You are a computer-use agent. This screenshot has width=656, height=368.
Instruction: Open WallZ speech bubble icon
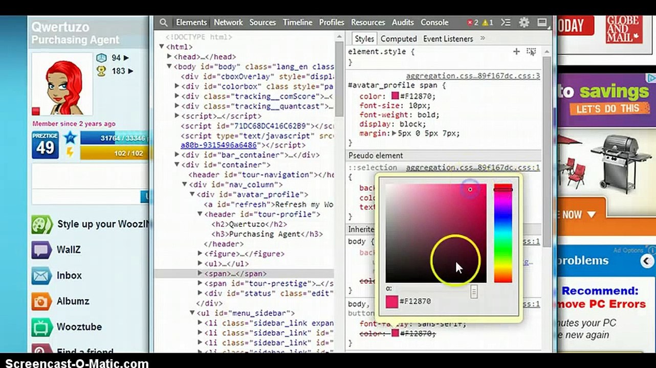click(41, 250)
